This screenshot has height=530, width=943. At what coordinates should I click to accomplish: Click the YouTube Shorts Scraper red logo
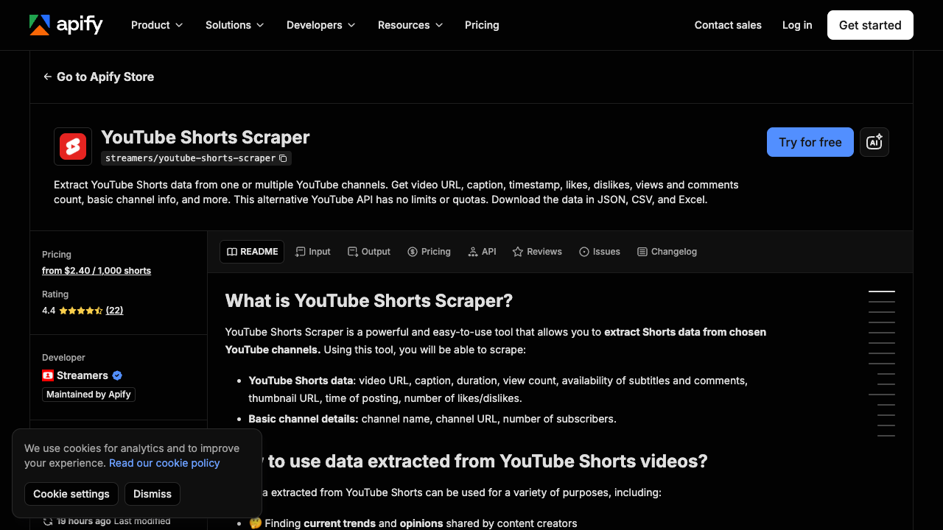[73, 146]
